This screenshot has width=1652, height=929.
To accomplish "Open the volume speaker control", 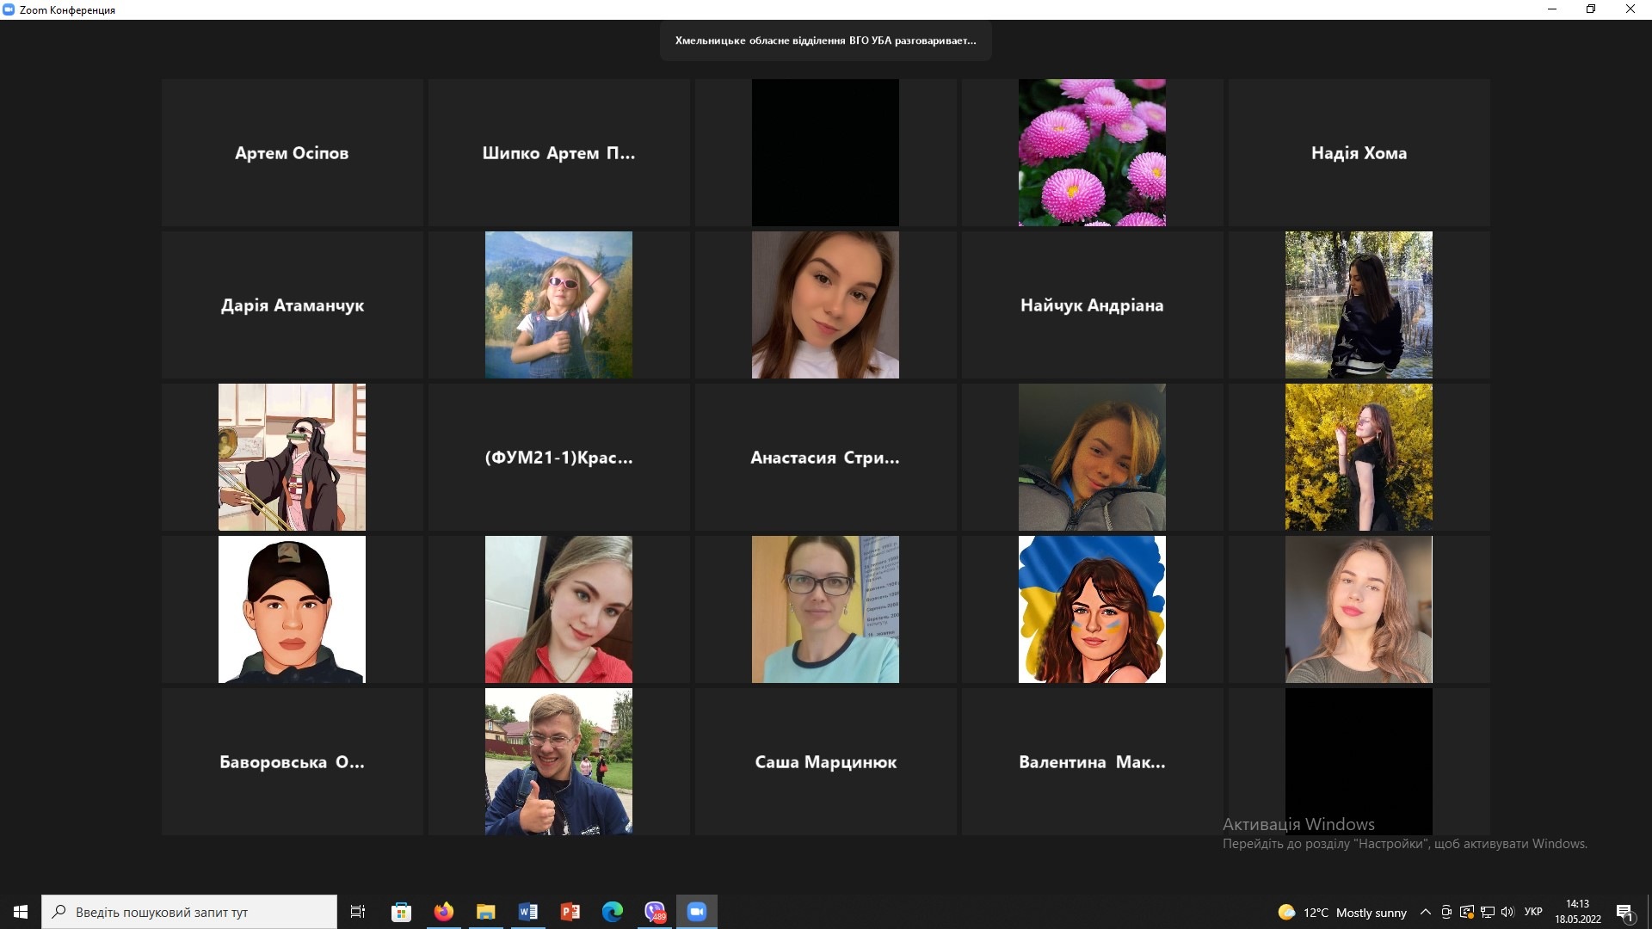I will (x=1507, y=912).
